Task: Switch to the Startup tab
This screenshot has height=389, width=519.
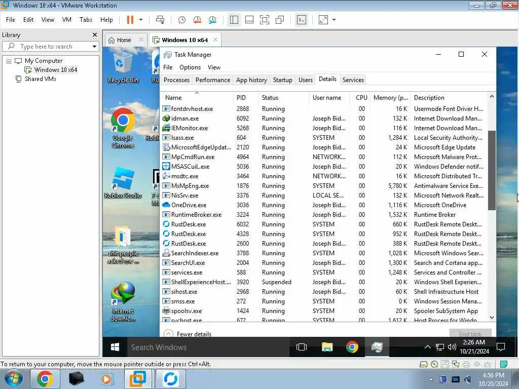Action: pyautogui.click(x=283, y=80)
